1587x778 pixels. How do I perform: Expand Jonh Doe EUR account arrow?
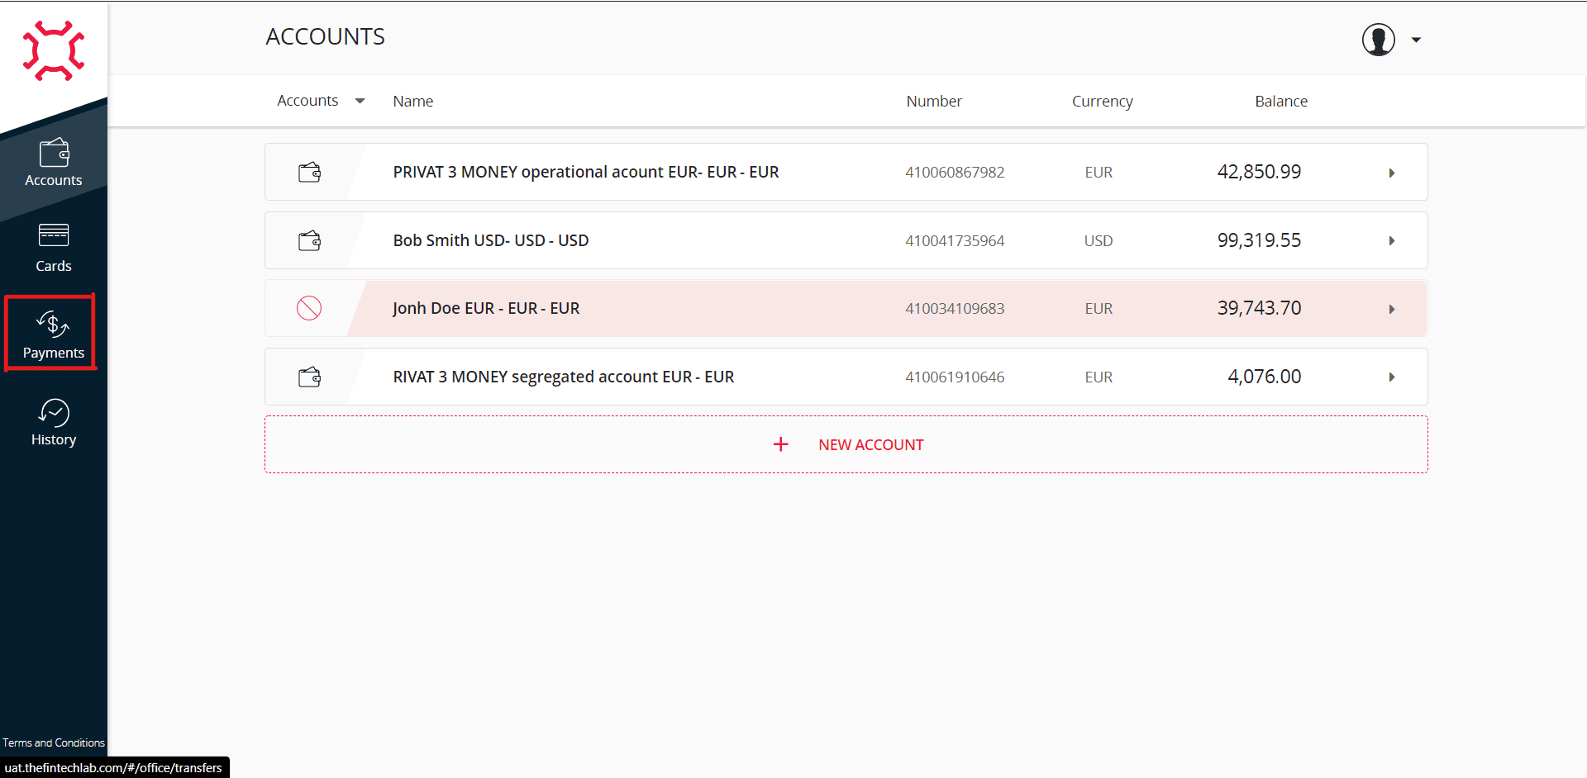[x=1392, y=309]
